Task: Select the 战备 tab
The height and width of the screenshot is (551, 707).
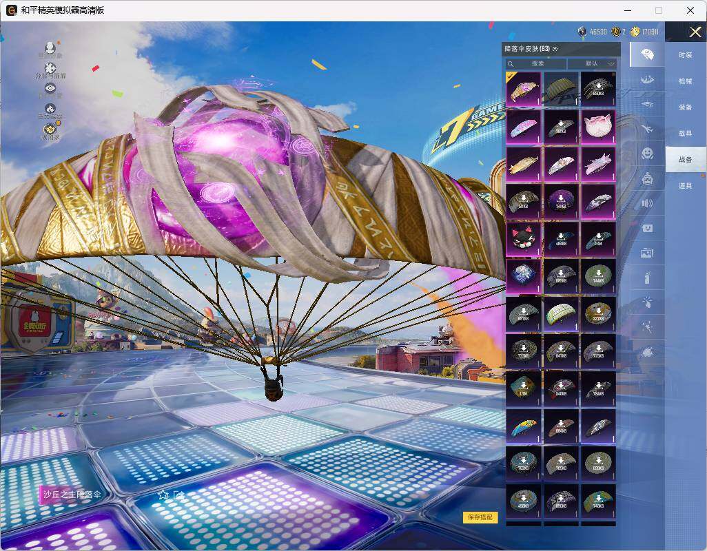Action: (x=686, y=159)
